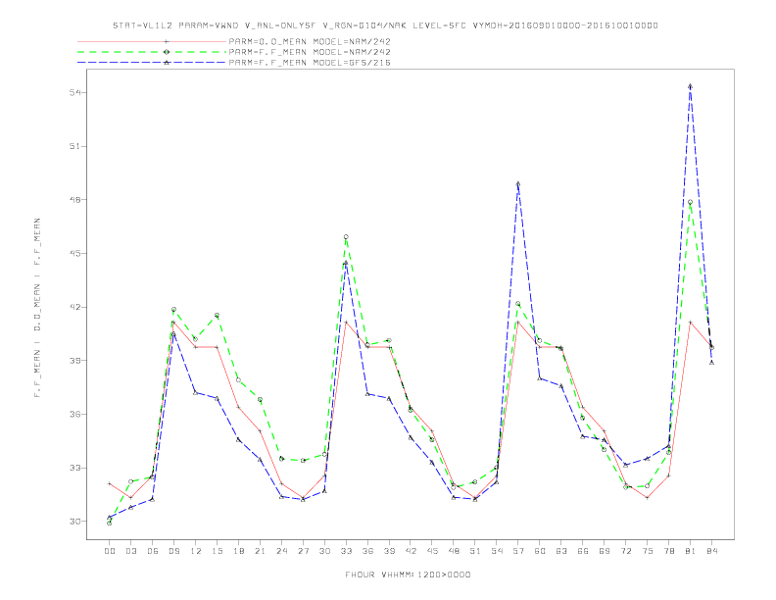
Task: Click x-axis tick label 21
Action: pyautogui.click(x=260, y=551)
